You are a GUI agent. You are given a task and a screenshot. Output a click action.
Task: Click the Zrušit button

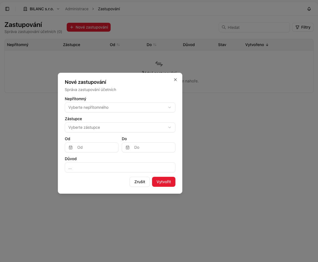(140, 182)
